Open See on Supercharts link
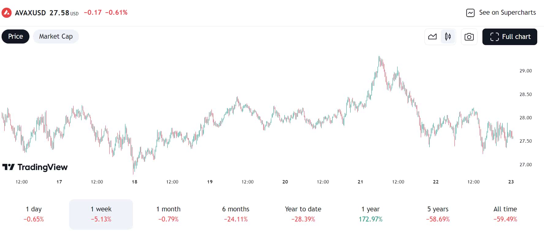Viewport: 544px width, 231px height. pos(507,13)
